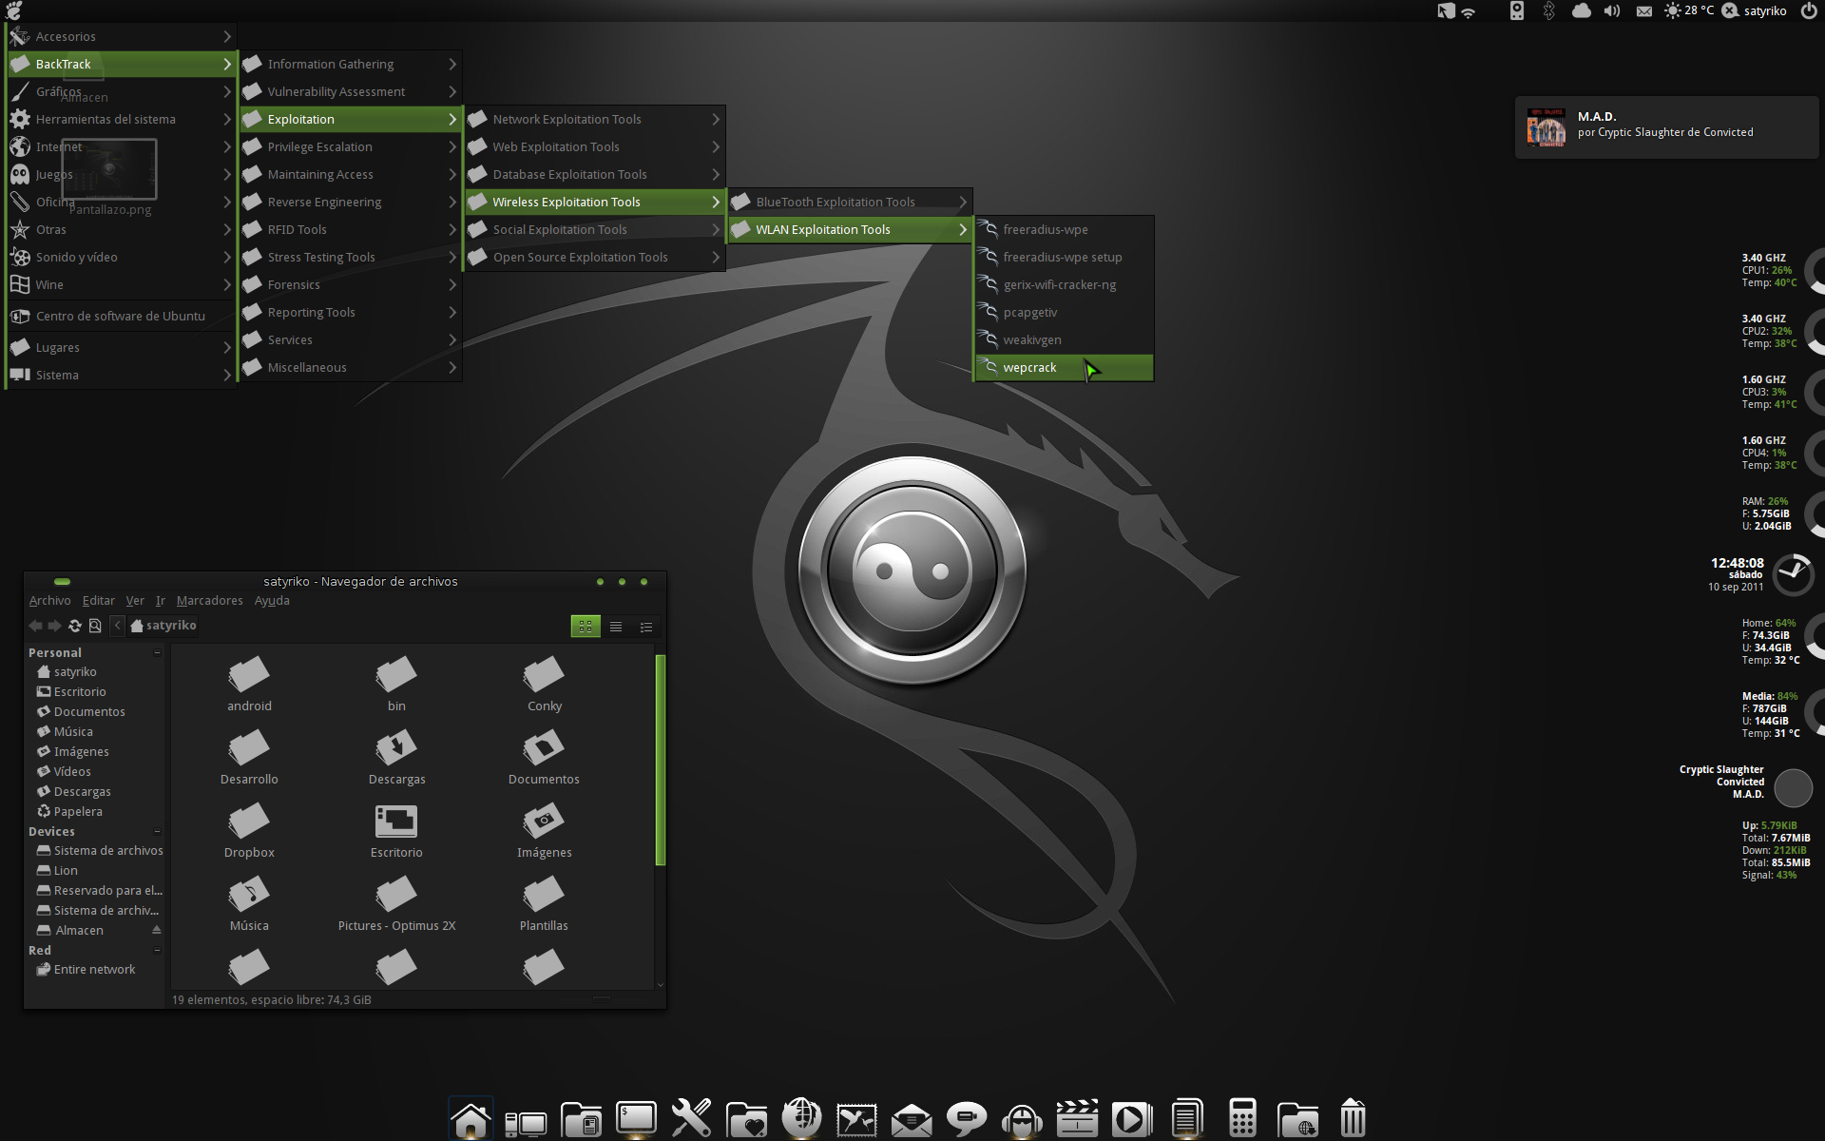
Task: Open the Ver menu
Action: click(135, 601)
